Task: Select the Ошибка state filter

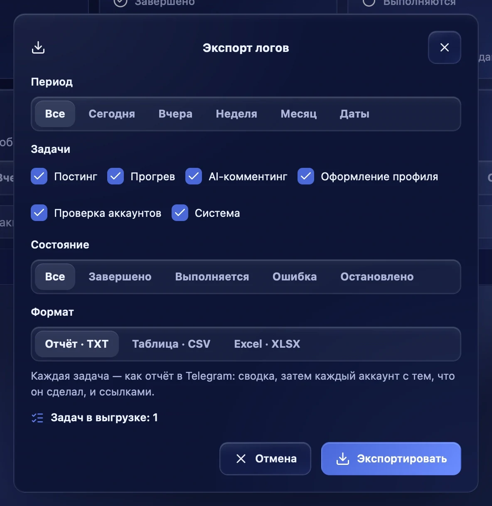Action: click(295, 277)
